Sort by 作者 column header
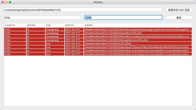Screen dimensions: 196x110 pos(55,25)
